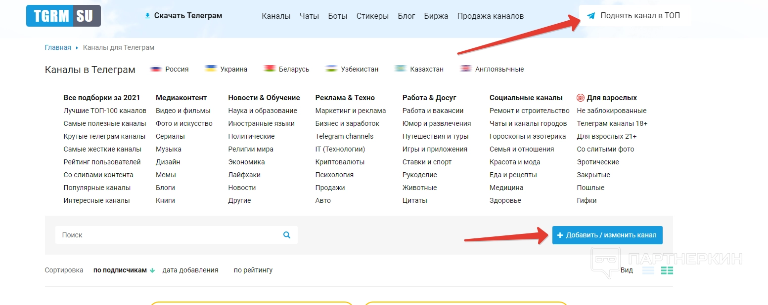Screen dimensions: 768x305
Task: Click the TGRM SU site logo
Action: click(63, 16)
